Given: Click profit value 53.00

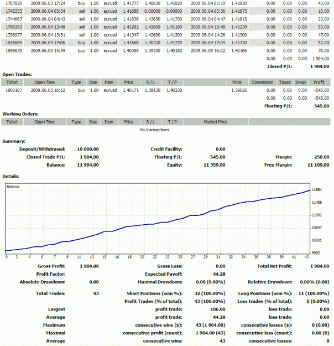Looking at the screenshot, I should (x=323, y=27).
